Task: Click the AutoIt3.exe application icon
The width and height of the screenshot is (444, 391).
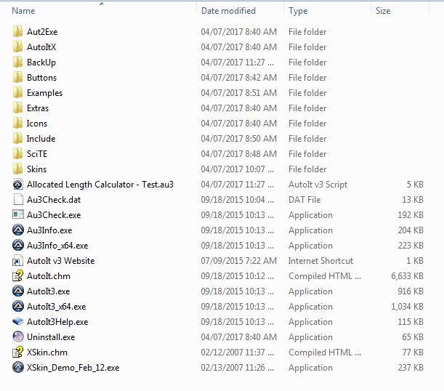Action: tap(18, 291)
